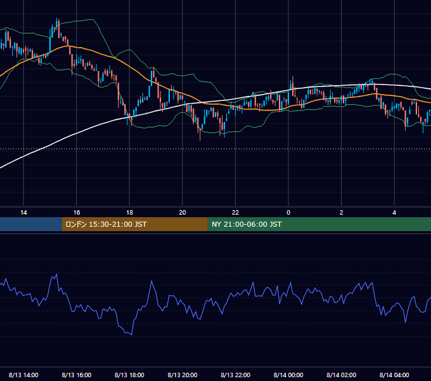Select the blue session band before ロンドン

click(31, 224)
